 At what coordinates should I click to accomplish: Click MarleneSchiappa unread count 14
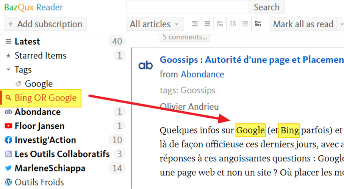117,168
